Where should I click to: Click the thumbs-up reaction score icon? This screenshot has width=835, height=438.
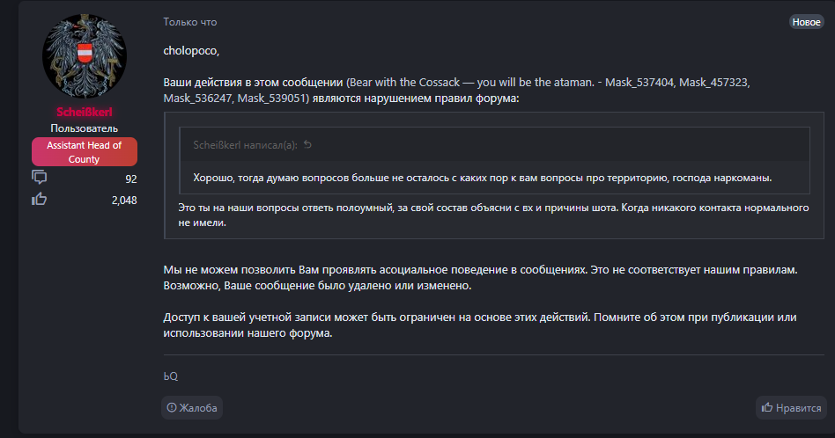(x=40, y=200)
